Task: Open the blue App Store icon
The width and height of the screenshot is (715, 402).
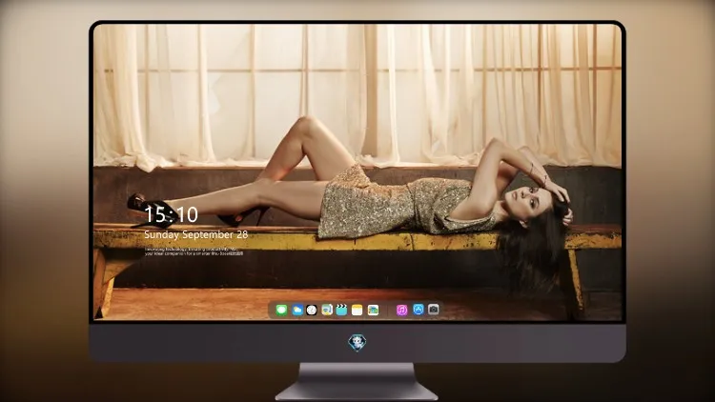Action: pos(419,310)
